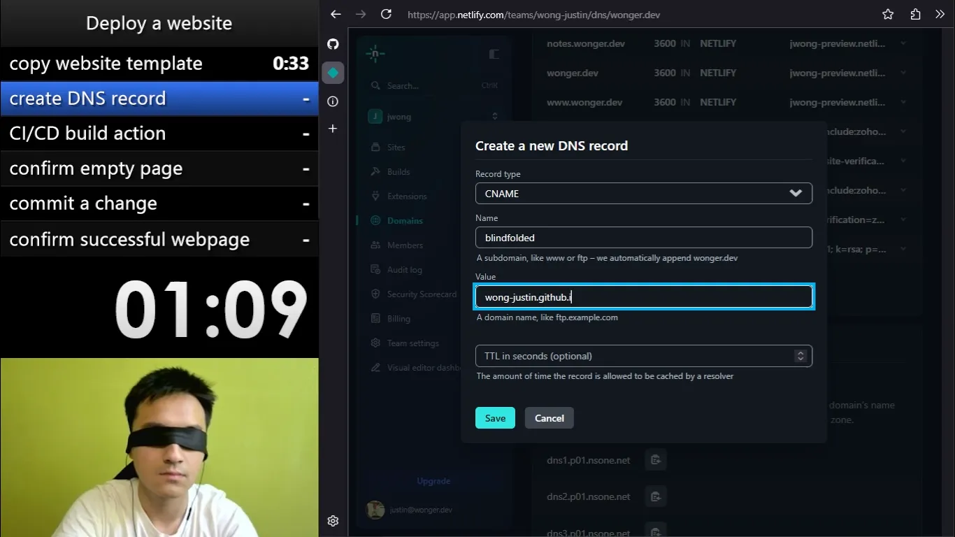Viewport: 955px width, 537px height.
Task: Open the GitHub sidebar icon
Action: coord(333,44)
